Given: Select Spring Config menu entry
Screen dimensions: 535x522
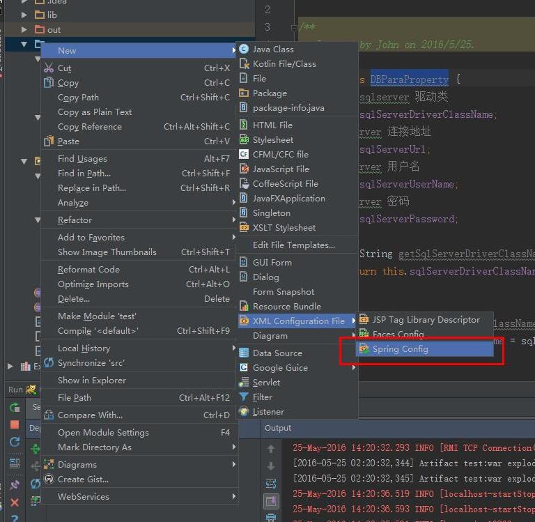Looking at the screenshot, I should 424,349.
